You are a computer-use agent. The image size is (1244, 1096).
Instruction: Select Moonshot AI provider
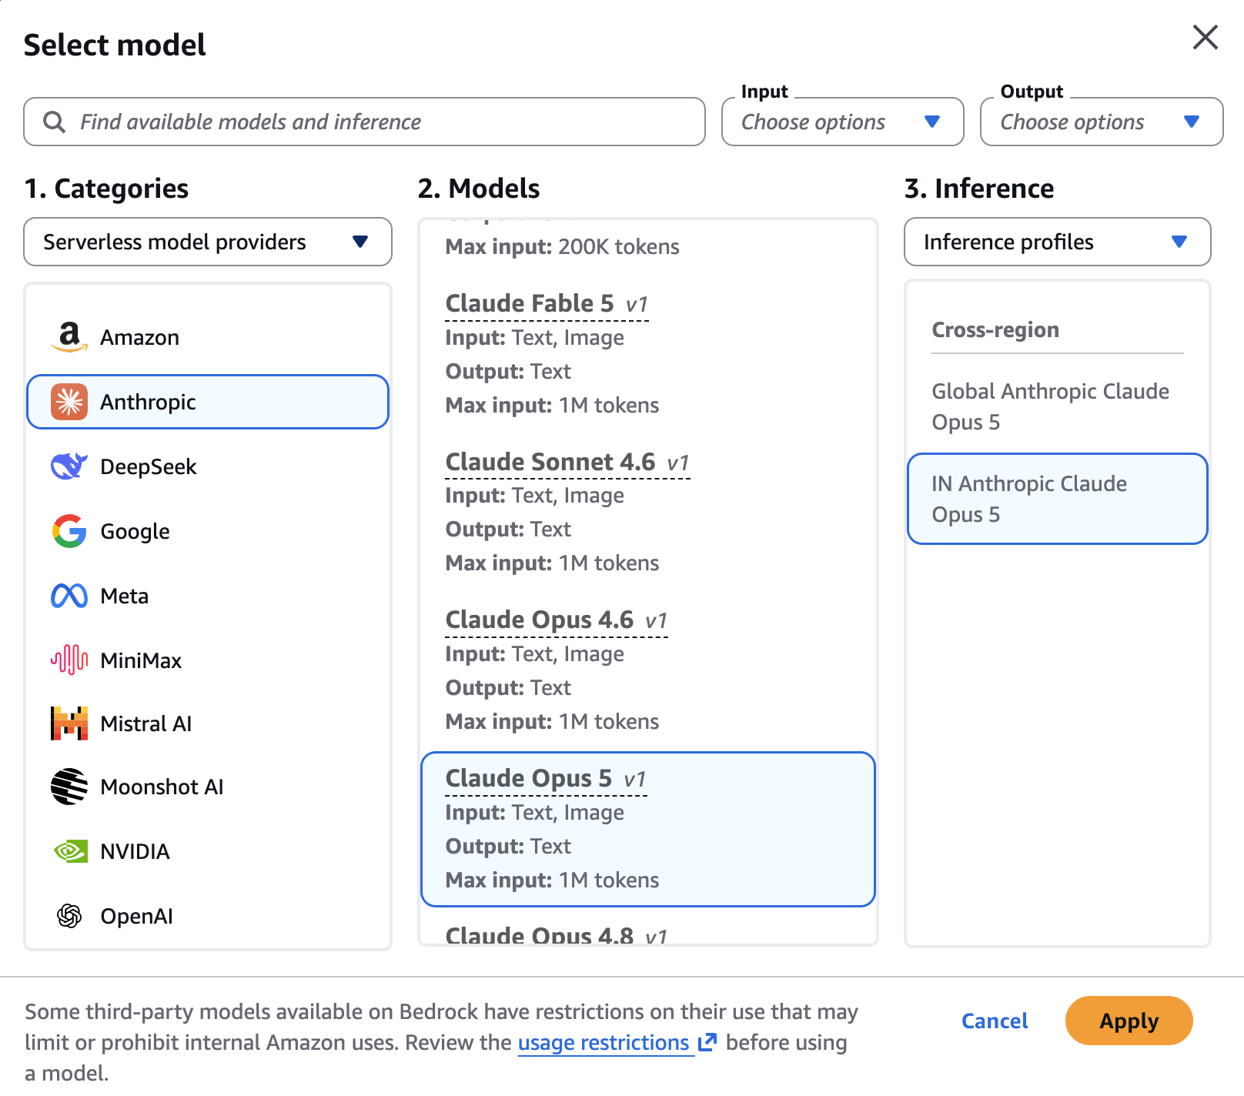(208, 787)
